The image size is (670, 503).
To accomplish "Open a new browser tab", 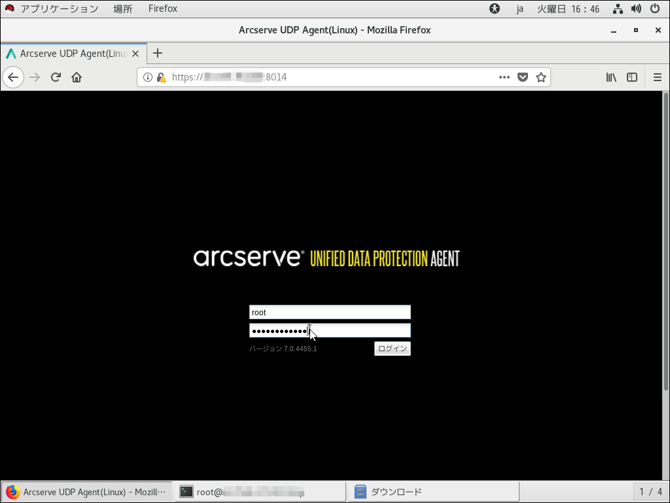I will [x=158, y=54].
